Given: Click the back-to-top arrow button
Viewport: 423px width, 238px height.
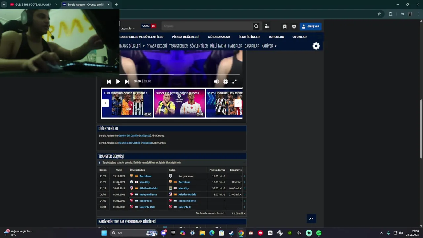Looking at the screenshot, I should click(311, 219).
